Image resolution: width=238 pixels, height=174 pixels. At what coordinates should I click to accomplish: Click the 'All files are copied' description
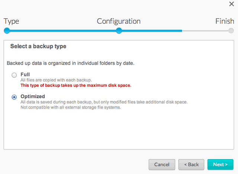56,80
